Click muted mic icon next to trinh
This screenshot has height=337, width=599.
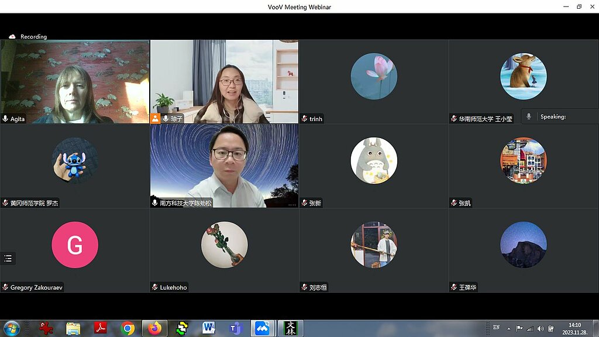(x=304, y=119)
